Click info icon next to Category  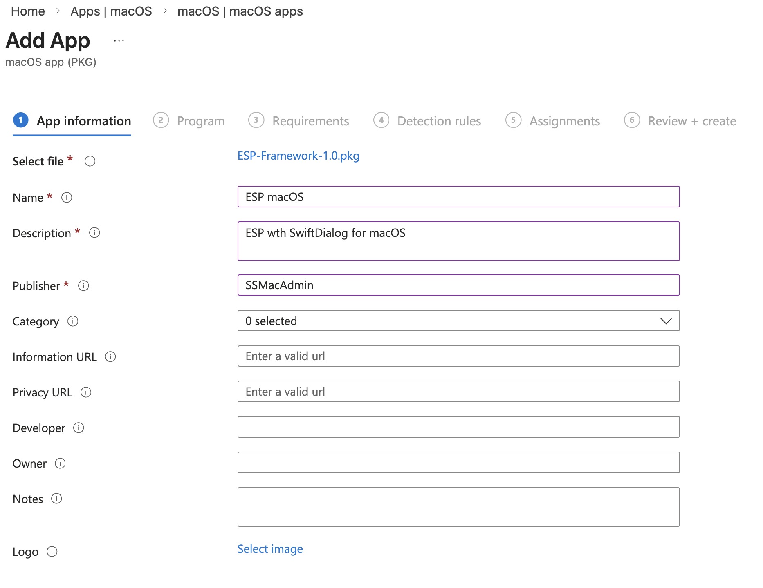pos(73,321)
